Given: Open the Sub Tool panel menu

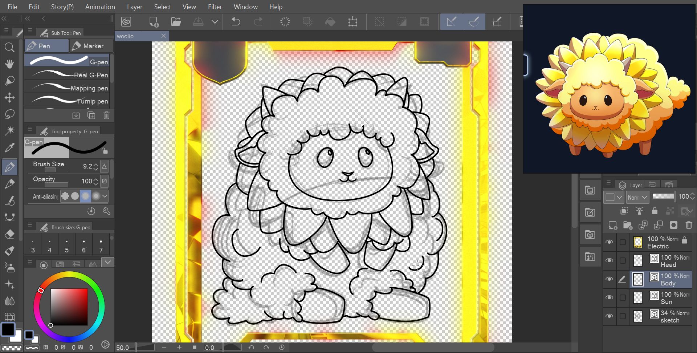Looking at the screenshot, I should 30,31.
